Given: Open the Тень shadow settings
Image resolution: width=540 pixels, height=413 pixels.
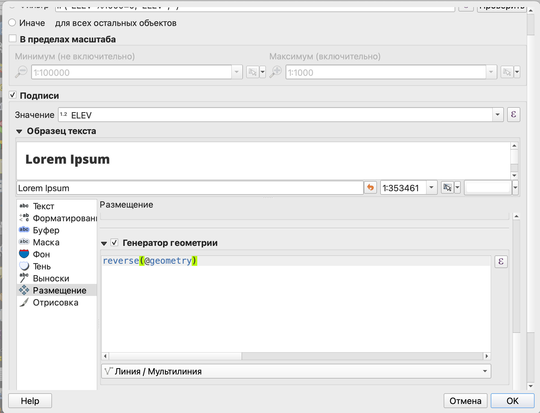Looking at the screenshot, I should point(42,266).
